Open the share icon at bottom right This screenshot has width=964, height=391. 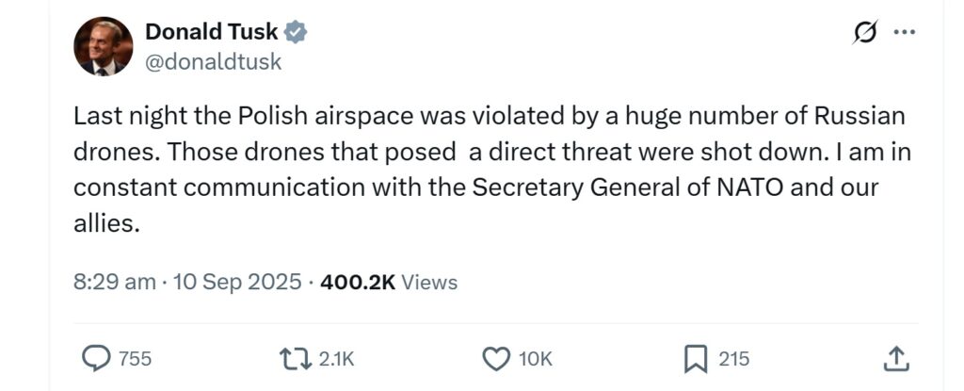point(896,358)
